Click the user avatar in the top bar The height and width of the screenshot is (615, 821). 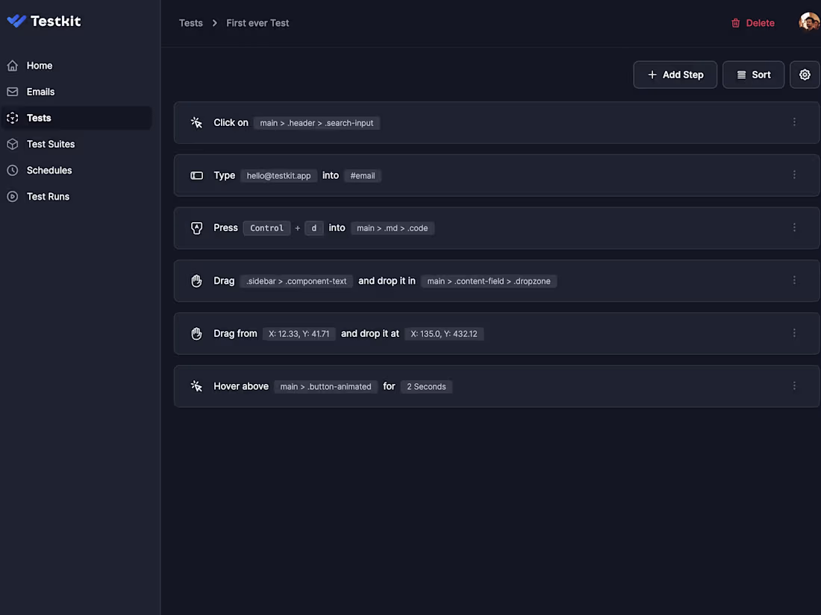(x=810, y=22)
